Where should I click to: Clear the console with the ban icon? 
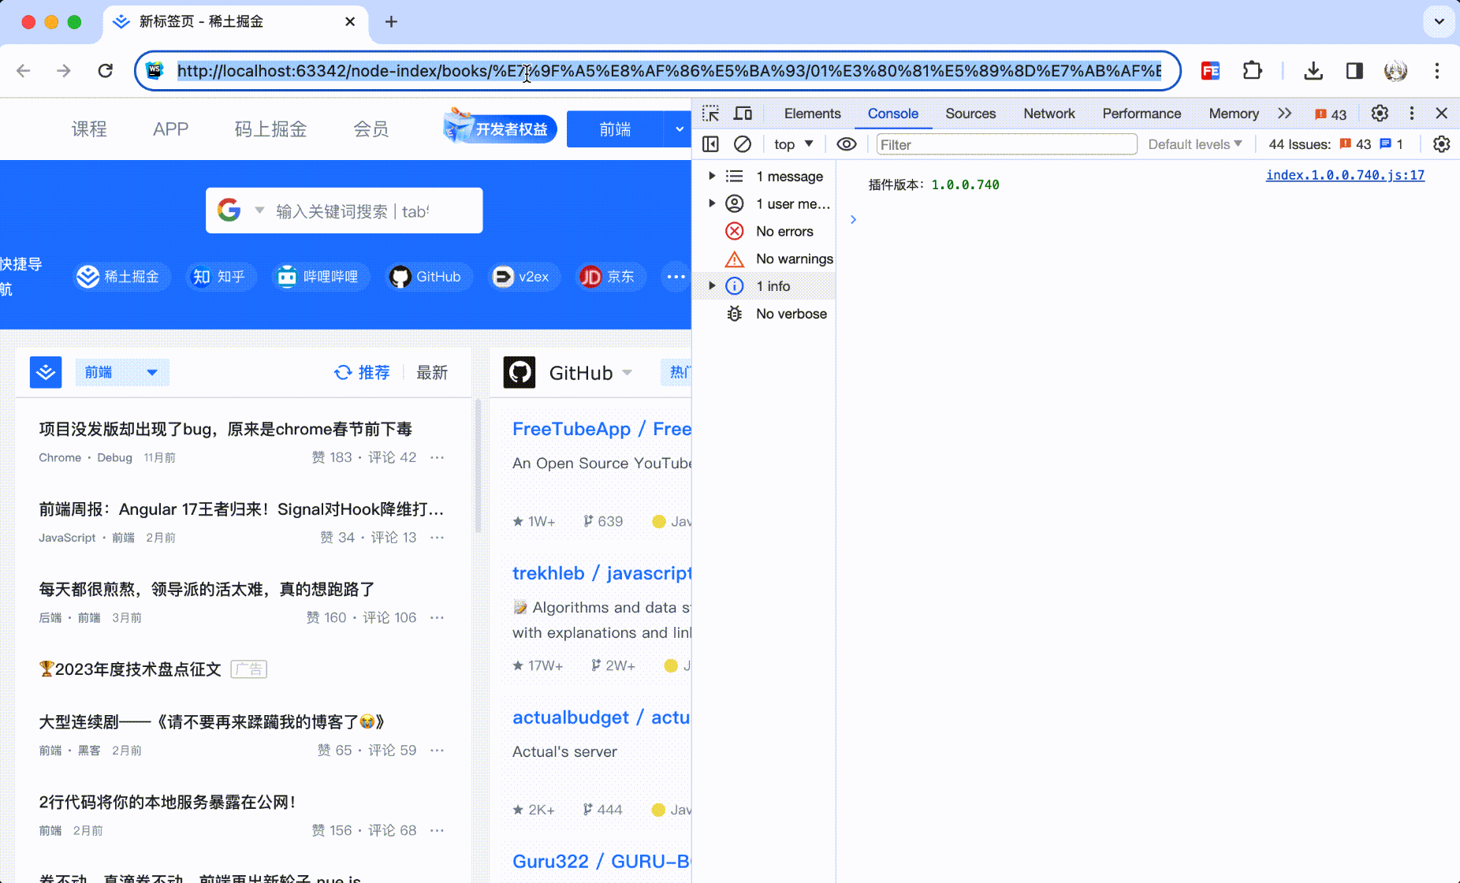click(x=743, y=144)
